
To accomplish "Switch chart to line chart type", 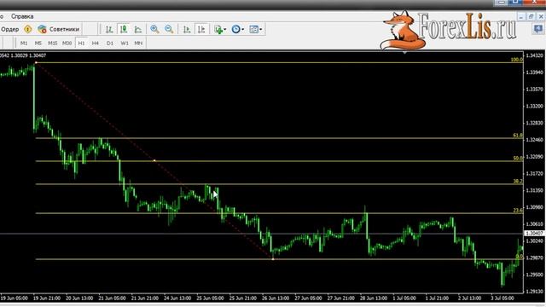I will click(x=138, y=29).
